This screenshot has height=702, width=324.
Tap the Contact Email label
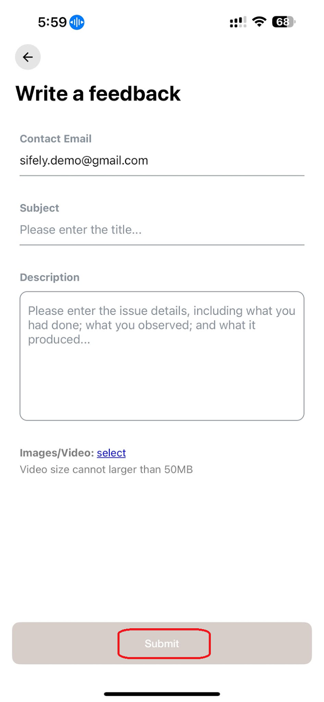[56, 139]
